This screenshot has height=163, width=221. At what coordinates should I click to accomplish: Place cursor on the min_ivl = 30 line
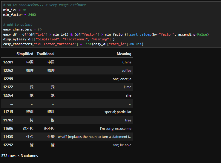(x=15, y=10)
